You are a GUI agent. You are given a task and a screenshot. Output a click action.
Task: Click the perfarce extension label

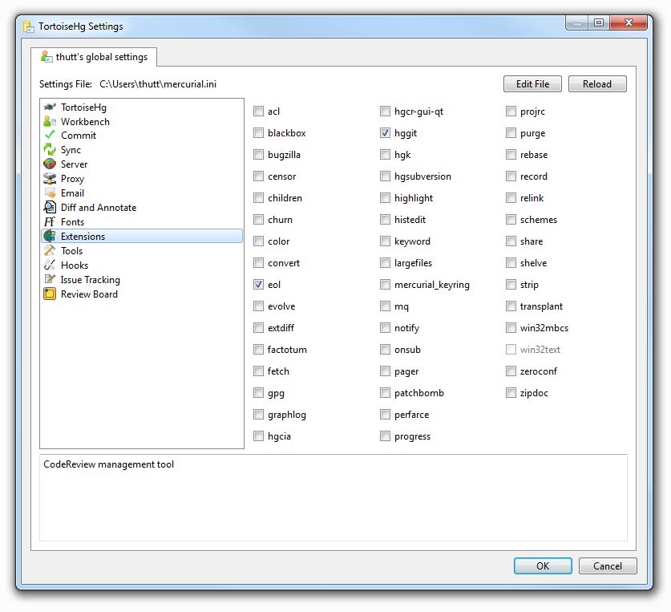(x=412, y=415)
